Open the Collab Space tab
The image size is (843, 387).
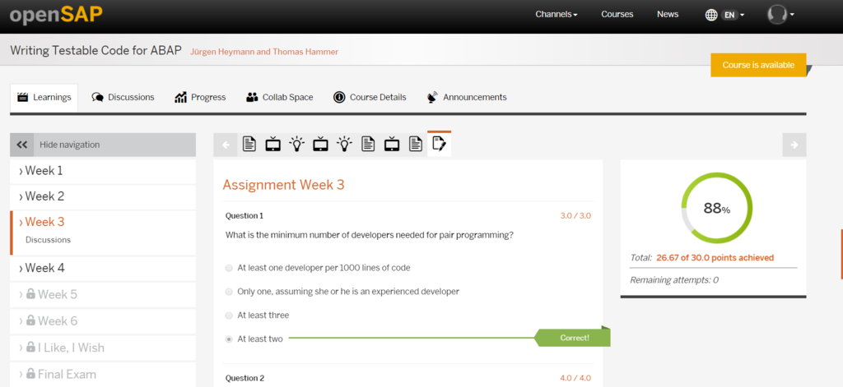(280, 98)
